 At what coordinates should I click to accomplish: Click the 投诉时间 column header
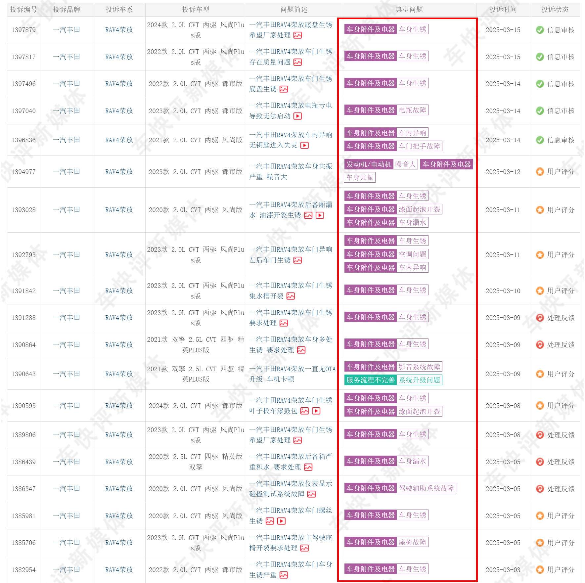click(x=503, y=10)
